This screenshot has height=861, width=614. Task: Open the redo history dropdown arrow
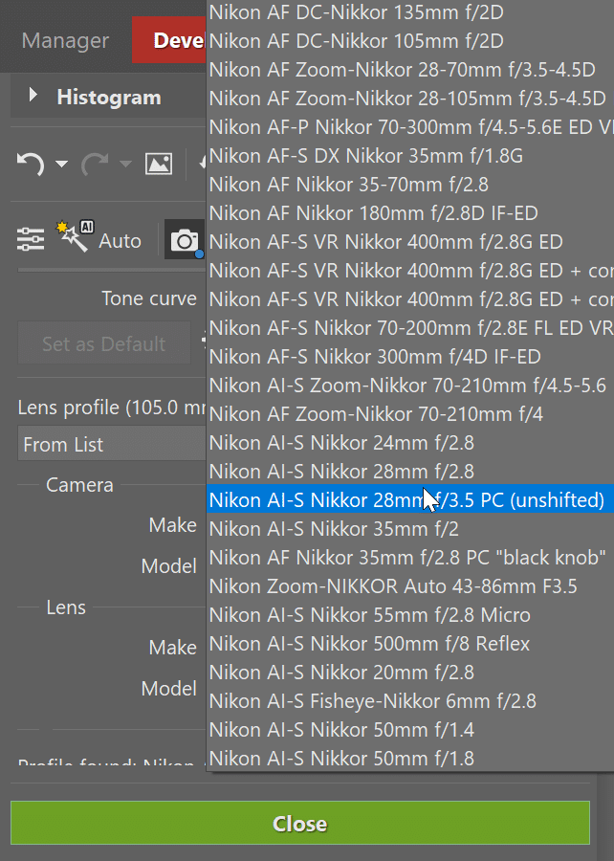(x=125, y=166)
